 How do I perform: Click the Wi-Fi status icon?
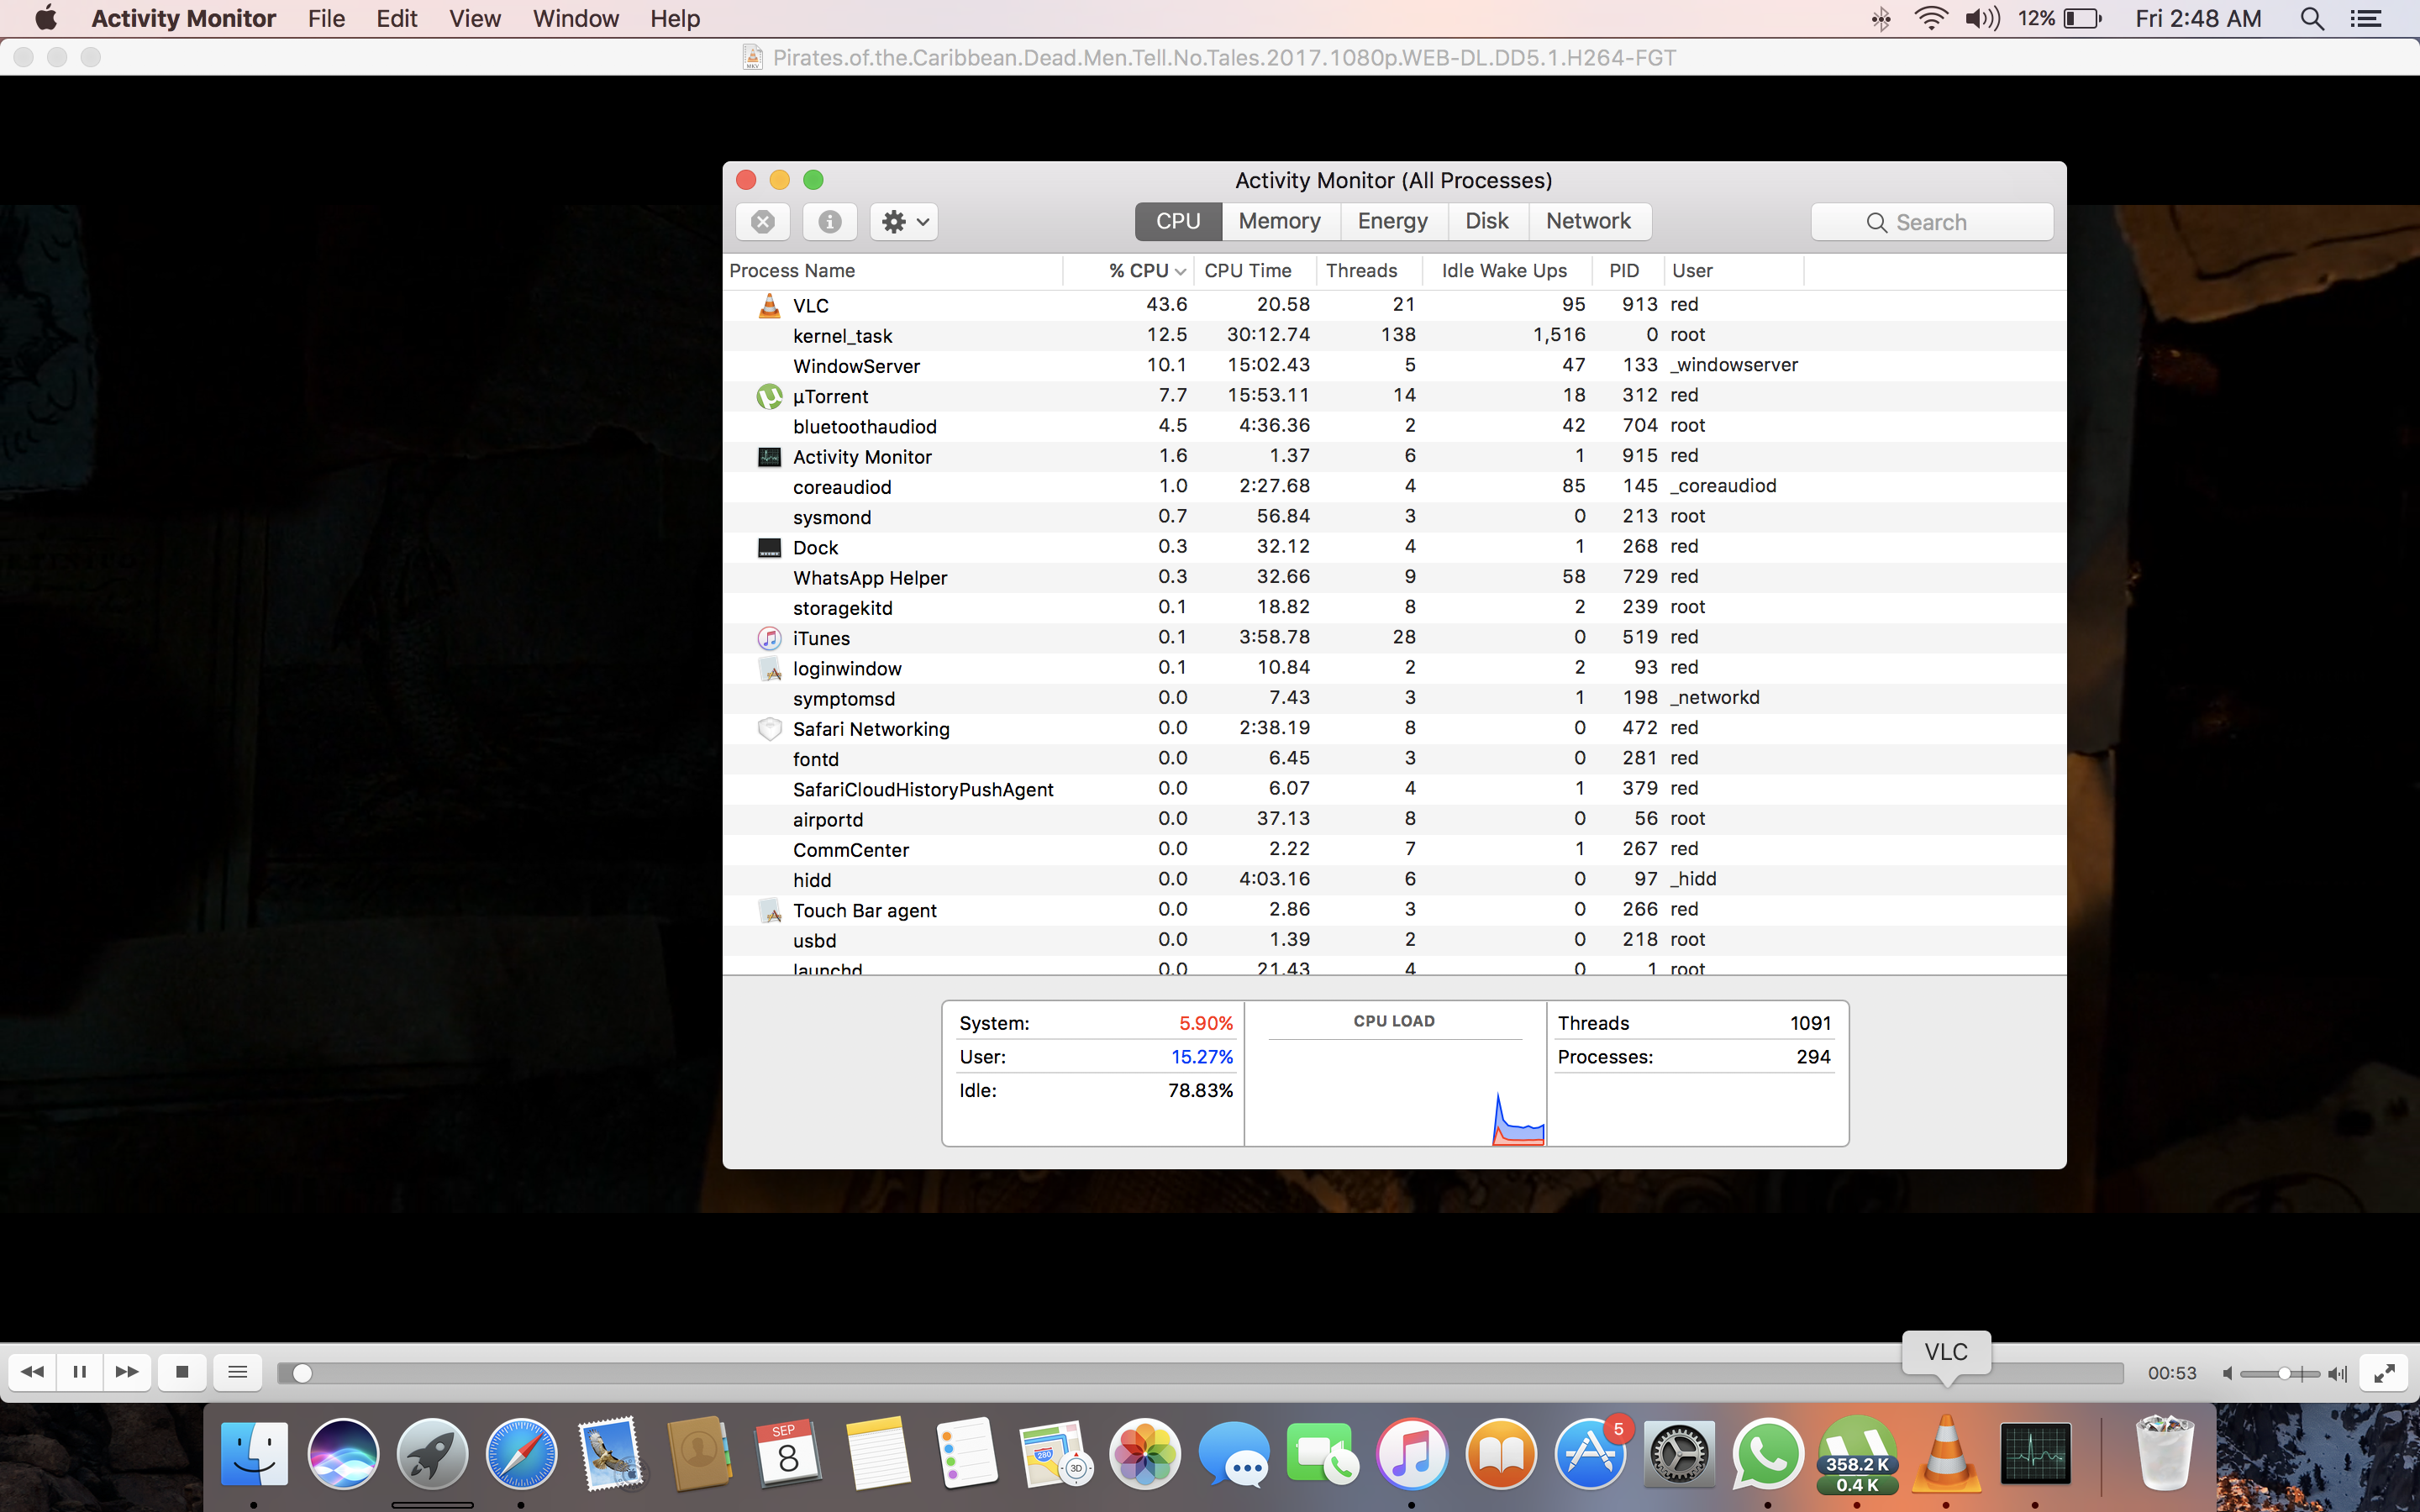point(1930,18)
